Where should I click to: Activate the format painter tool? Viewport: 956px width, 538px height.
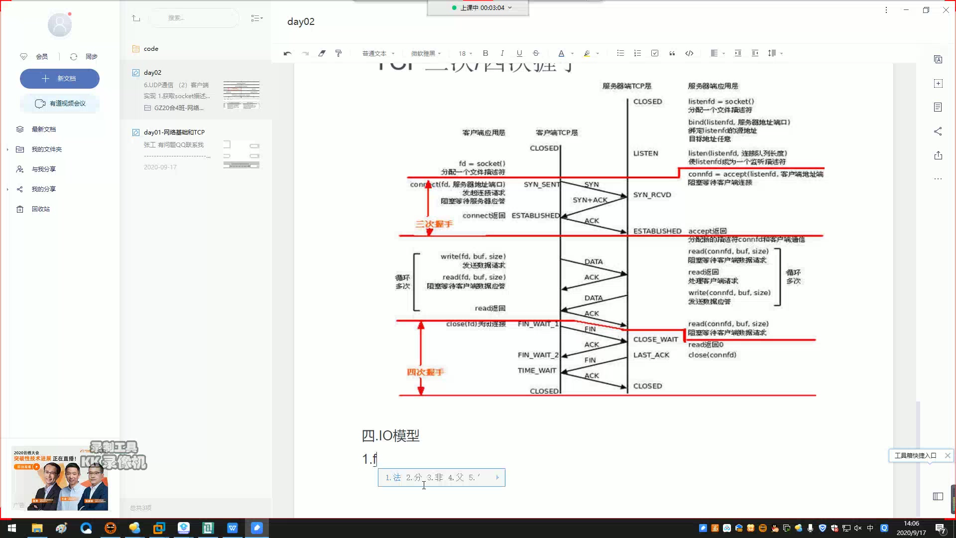tap(339, 53)
